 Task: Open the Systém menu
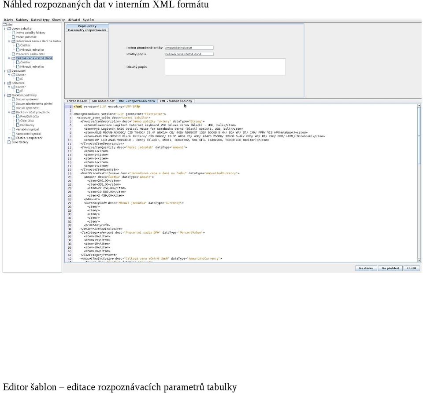click(89, 20)
